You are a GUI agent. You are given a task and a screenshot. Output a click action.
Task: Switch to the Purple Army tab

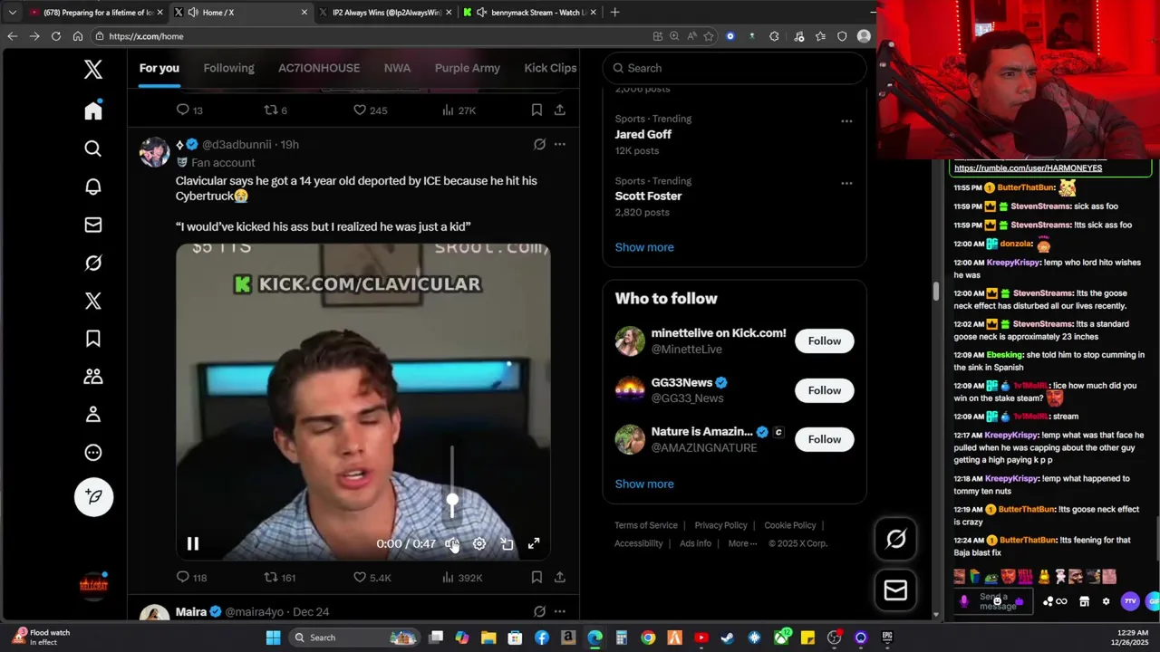coord(468,68)
